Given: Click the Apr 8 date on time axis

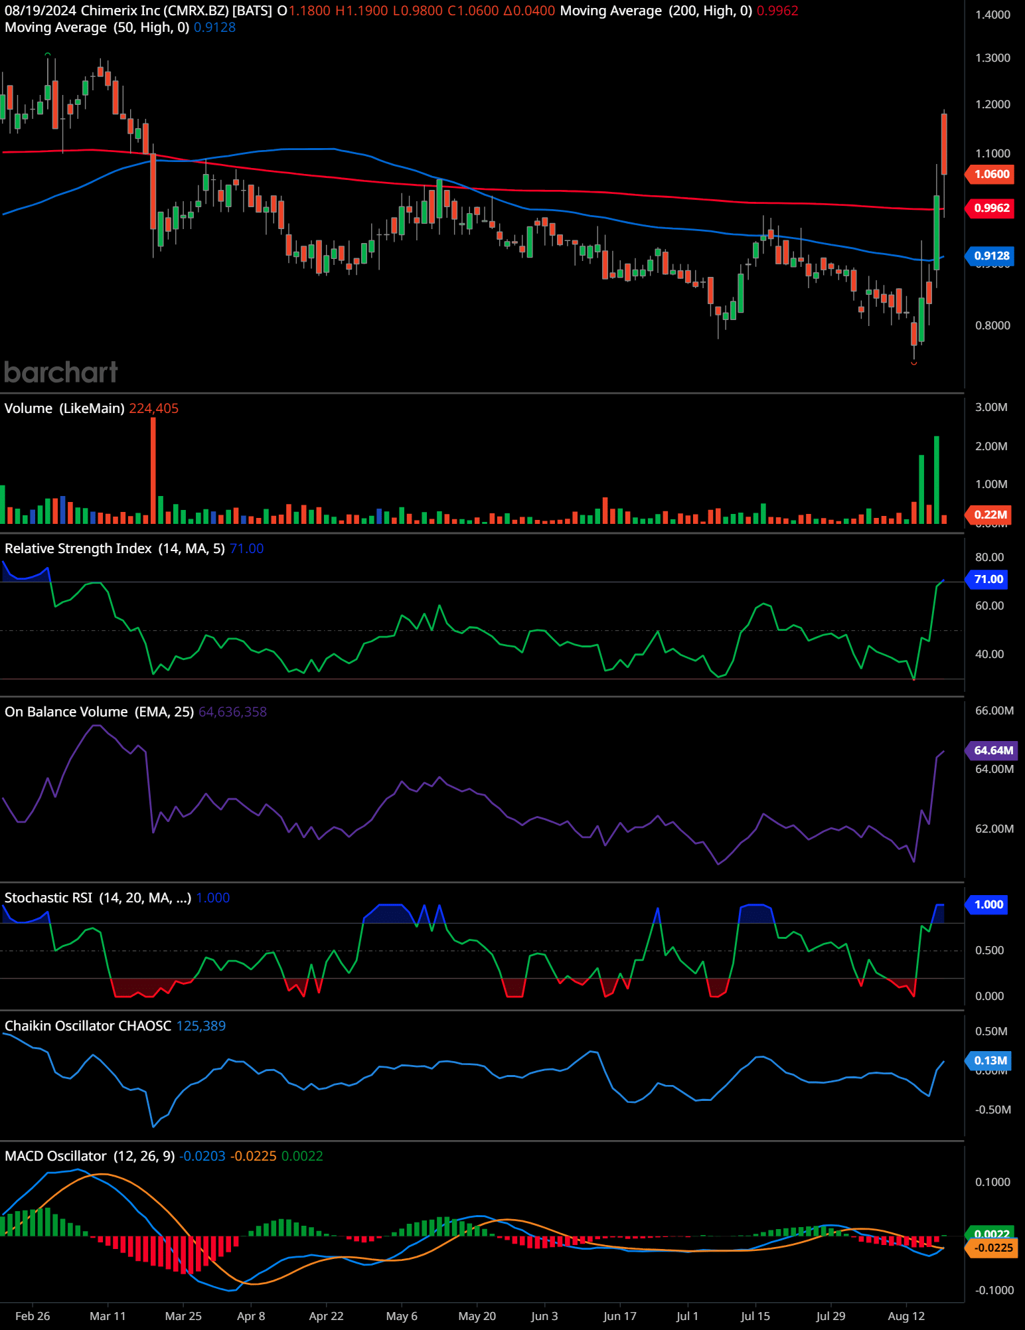Looking at the screenshot, I should pyautogui.click(x=251, y=1316).
